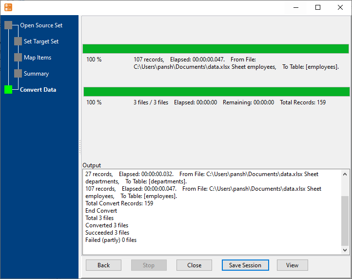Click the Output scrollbar up arrow
The height and width of the screenshot is (279, 352).
345,174
